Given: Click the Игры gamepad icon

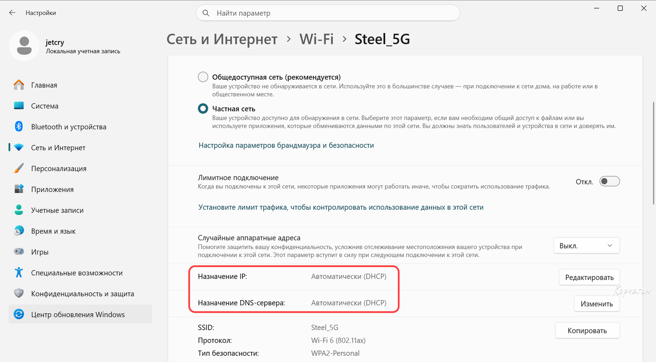Looking at the screenshot, I should pos(19,252).
